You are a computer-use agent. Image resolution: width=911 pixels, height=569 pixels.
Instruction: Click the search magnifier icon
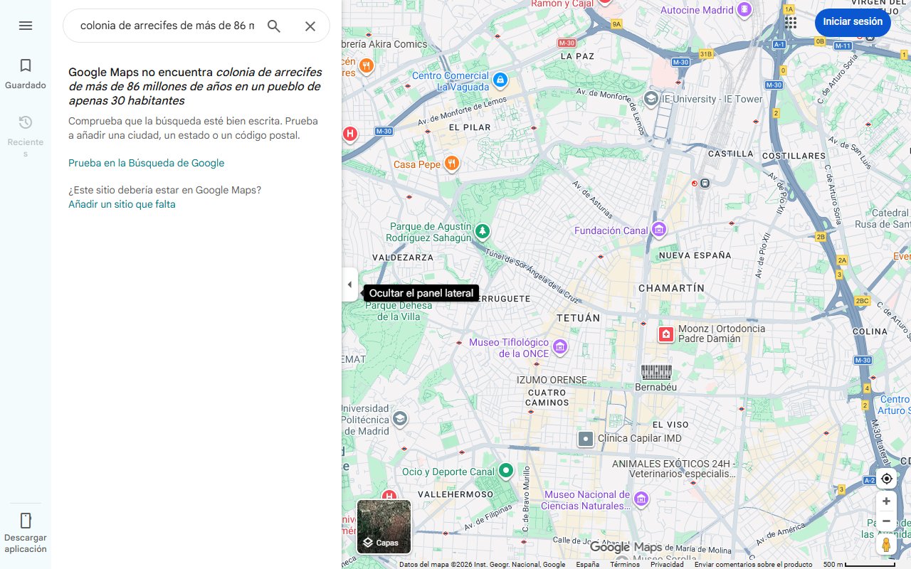point(273,26)
